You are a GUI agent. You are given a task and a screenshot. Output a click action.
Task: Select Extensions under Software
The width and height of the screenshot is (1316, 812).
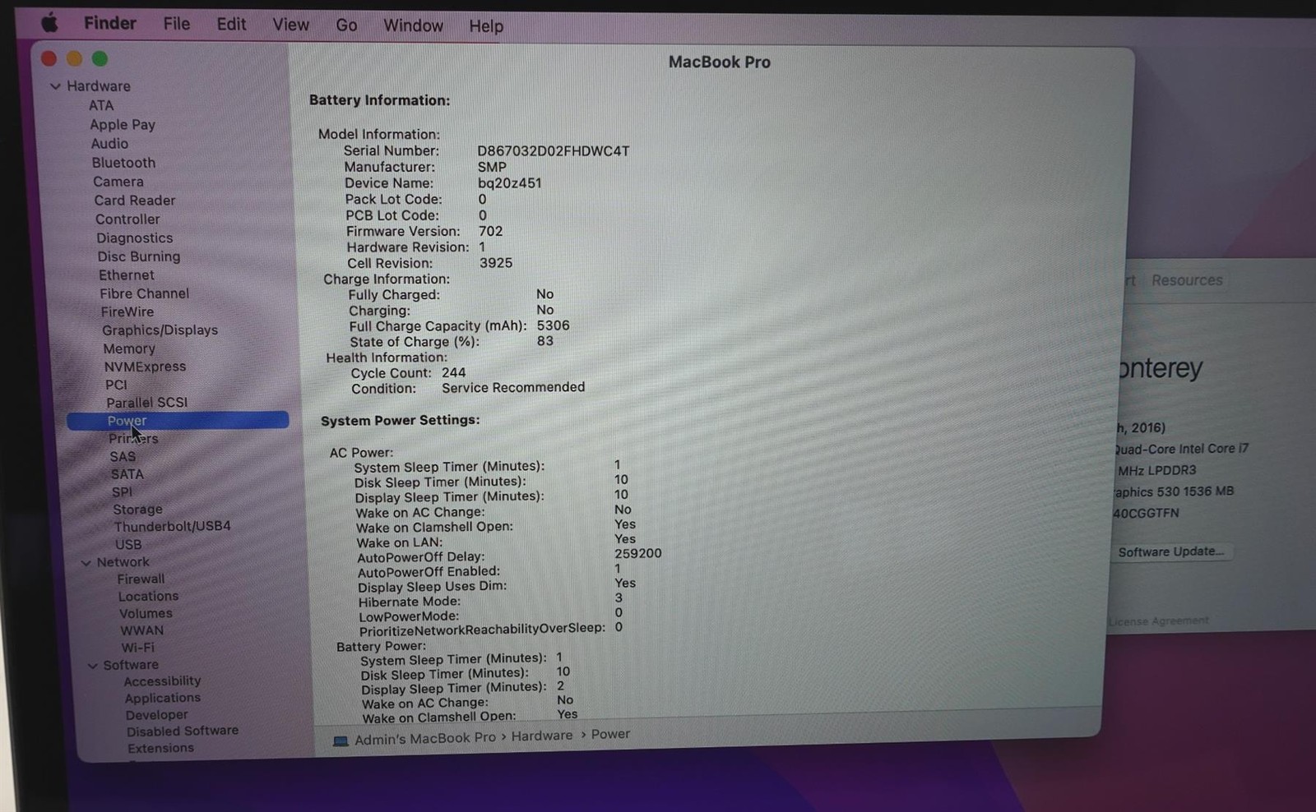(x=160, y=749)
